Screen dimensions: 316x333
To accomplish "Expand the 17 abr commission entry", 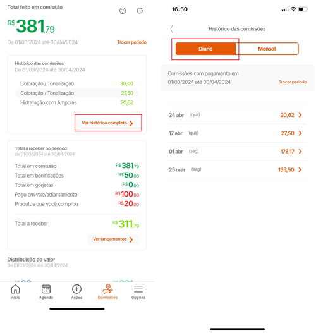I will pyautogui.click(x=237, y=133).
